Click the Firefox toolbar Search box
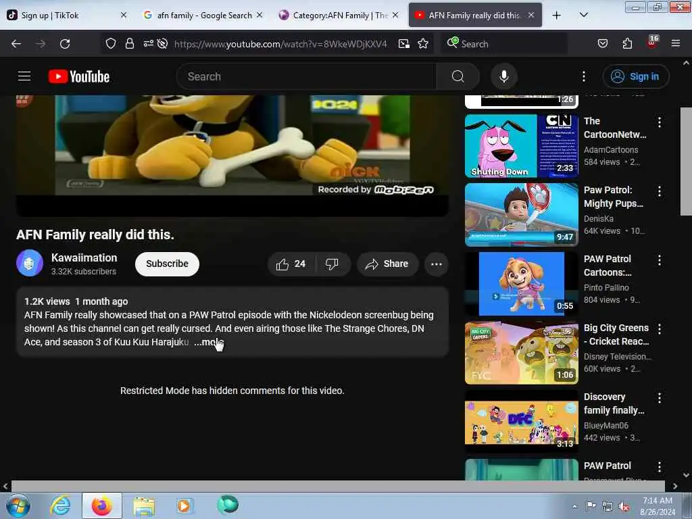692x519 pixels. tap(503, 44)
